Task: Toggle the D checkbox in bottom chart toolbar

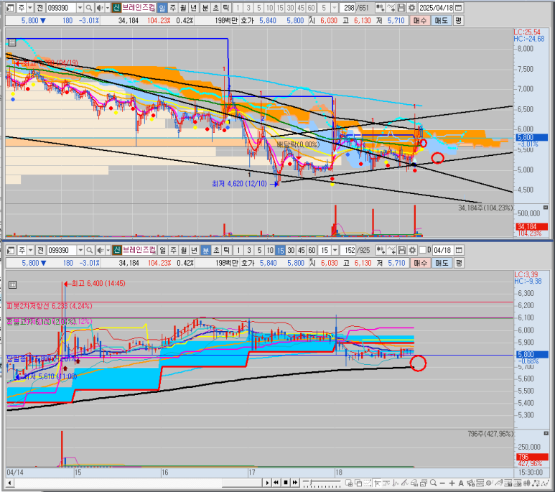Action: (422, 250)
